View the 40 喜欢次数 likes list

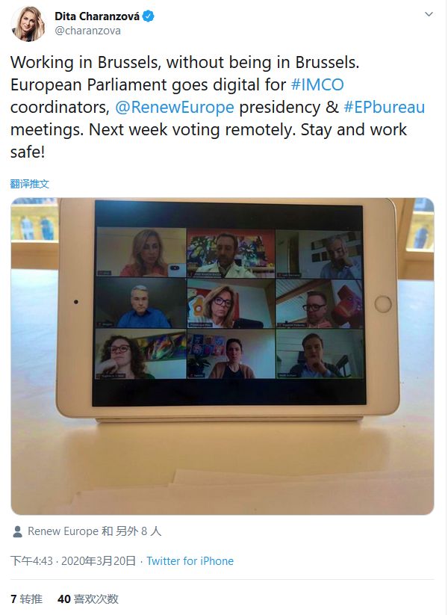coord(88,599)
